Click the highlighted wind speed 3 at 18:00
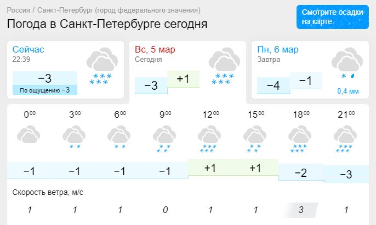This screenshot has height=225, width=376. pyautogui.click(x=301, y=210)
